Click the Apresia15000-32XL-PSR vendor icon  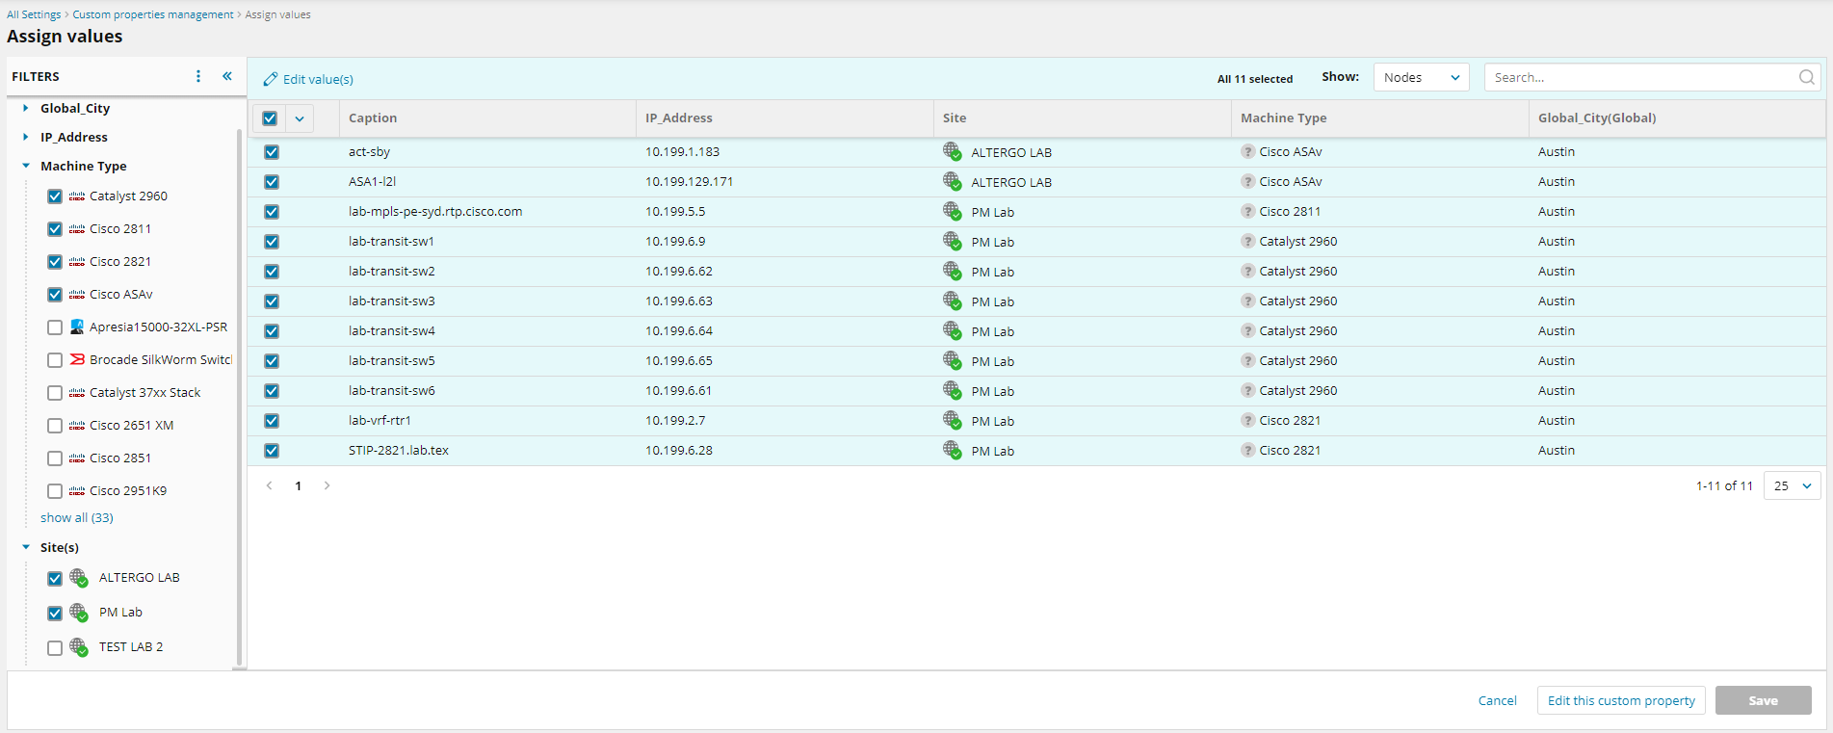77,327
